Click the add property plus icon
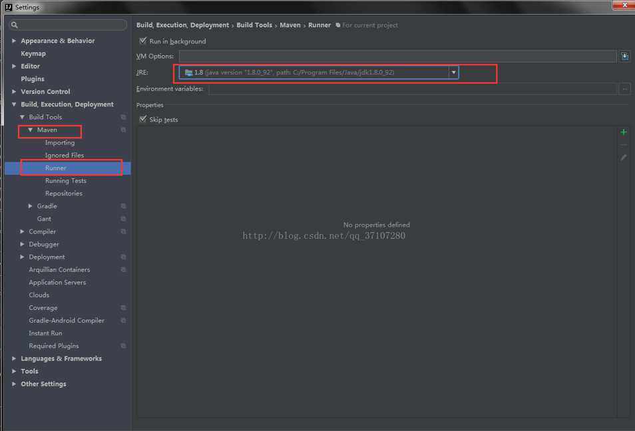This screenshot has height=431, width=635. (623, 132)
